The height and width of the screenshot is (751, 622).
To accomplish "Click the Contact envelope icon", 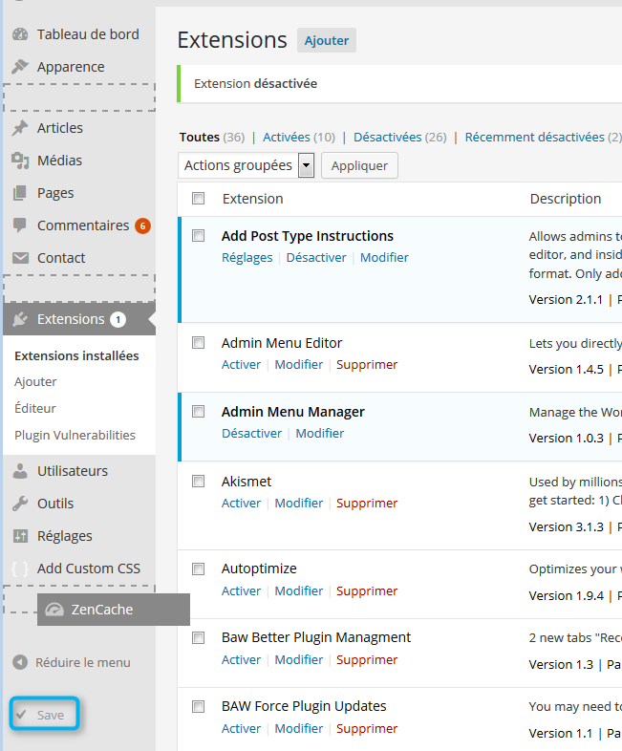I will point(20,258).
